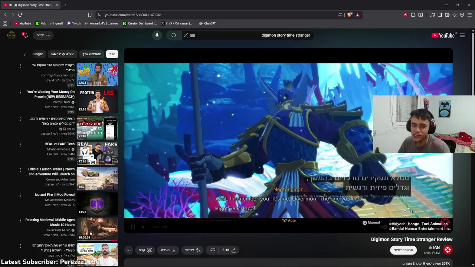Open 'Relaxing Medieval, Middle Ages' video title

tap(50, 222)
